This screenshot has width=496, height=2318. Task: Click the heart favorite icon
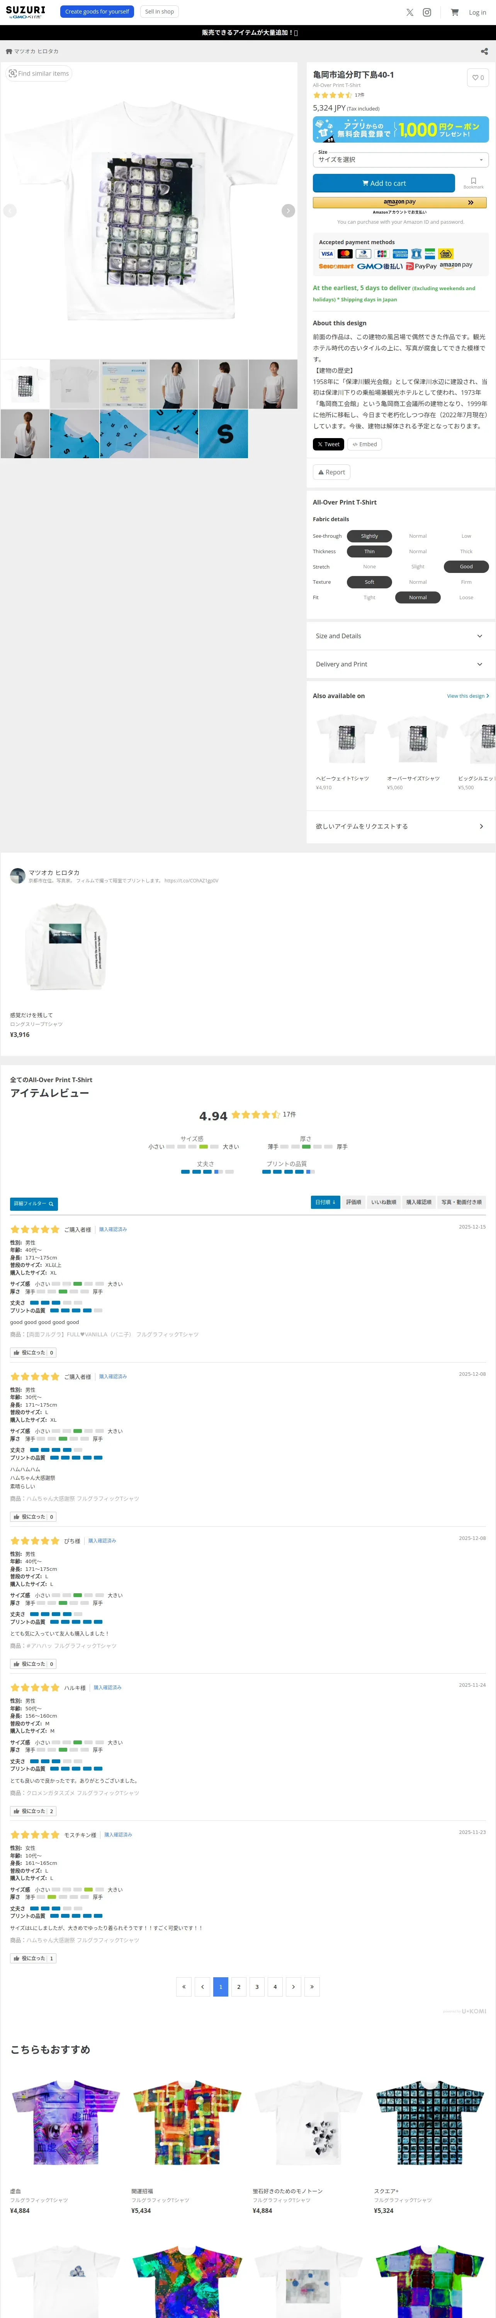[478, 77]
